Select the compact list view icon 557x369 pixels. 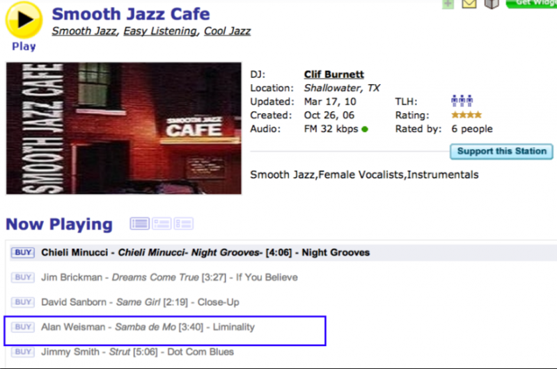(139, 224)
